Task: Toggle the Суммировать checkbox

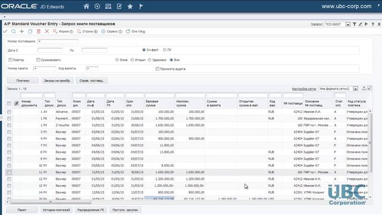Action: pos(38,60)
